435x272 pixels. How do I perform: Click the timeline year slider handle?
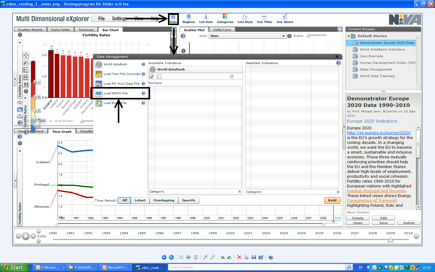(x=391, y=239)
